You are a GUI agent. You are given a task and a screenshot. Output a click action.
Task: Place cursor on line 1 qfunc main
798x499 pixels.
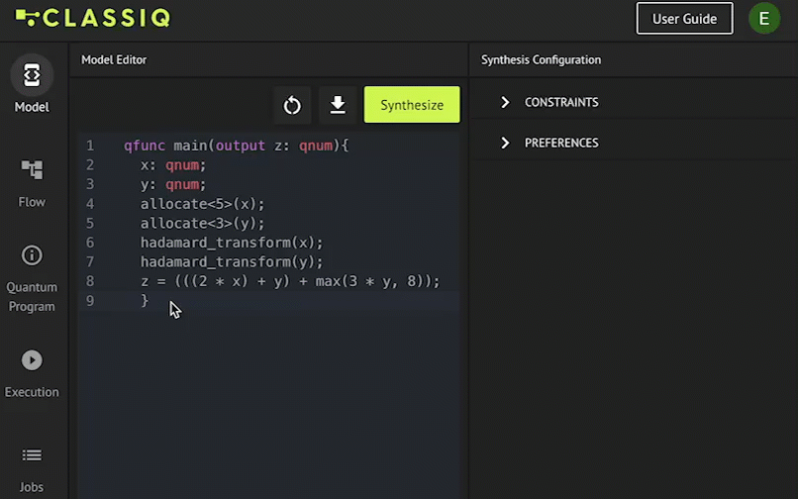tap(237, 146)
